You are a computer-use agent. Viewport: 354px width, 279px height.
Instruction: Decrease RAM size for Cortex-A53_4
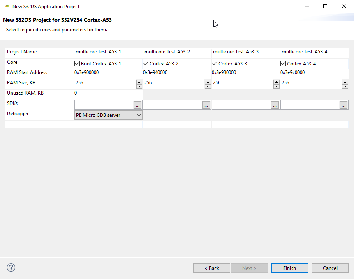[345, 86]
